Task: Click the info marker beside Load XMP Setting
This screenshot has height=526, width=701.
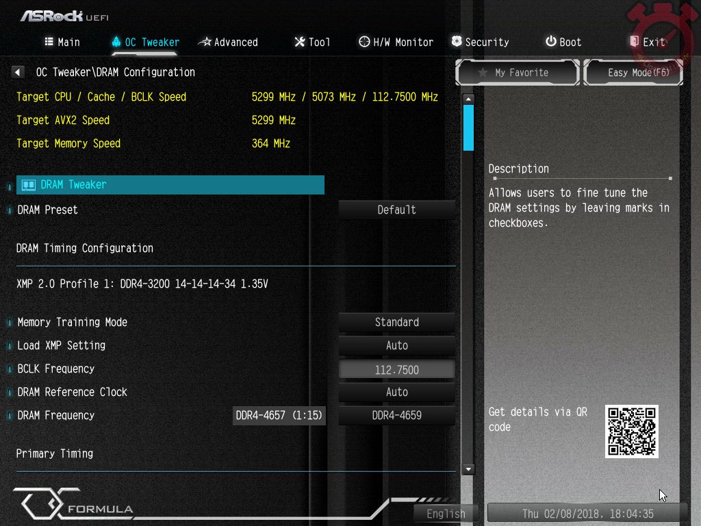Action: click(10, 346)
